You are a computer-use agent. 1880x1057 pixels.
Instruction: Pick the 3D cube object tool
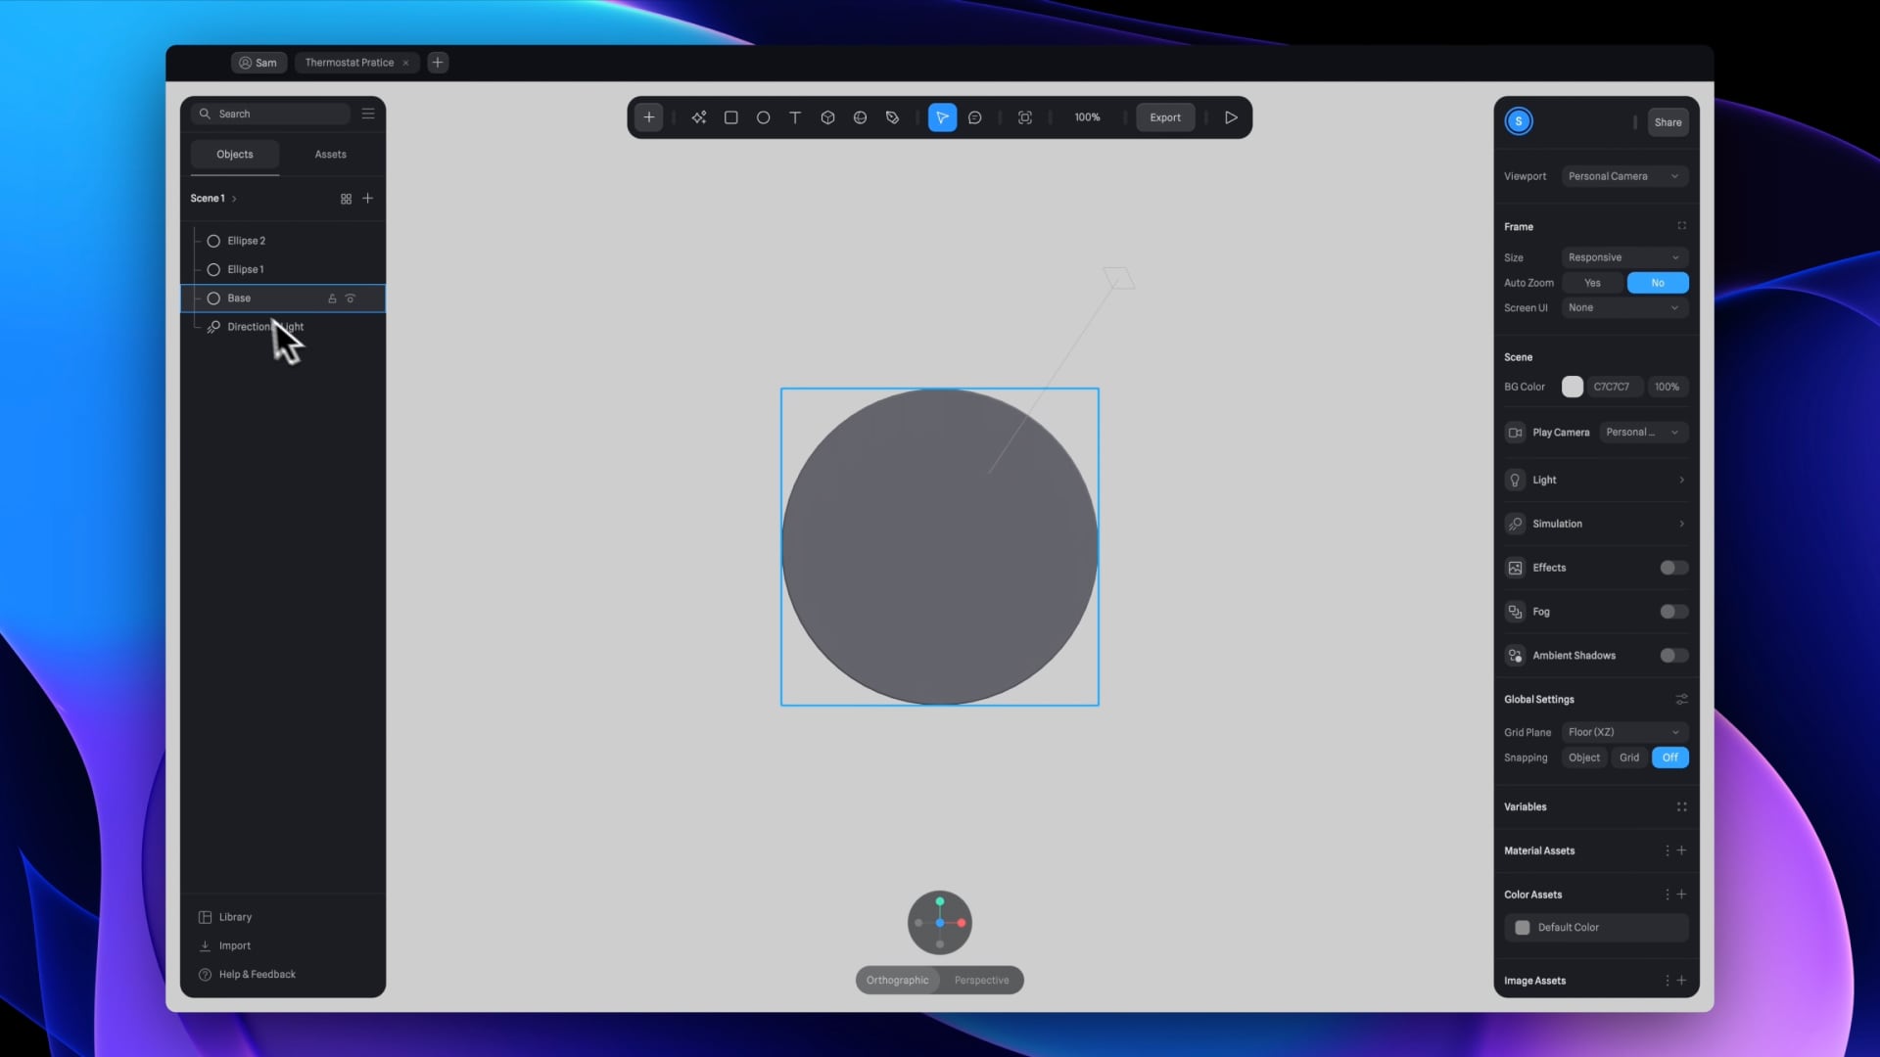827,117
